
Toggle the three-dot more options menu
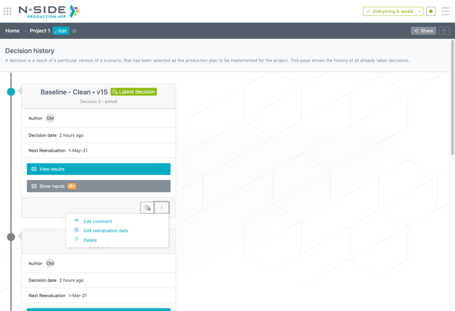161,208
